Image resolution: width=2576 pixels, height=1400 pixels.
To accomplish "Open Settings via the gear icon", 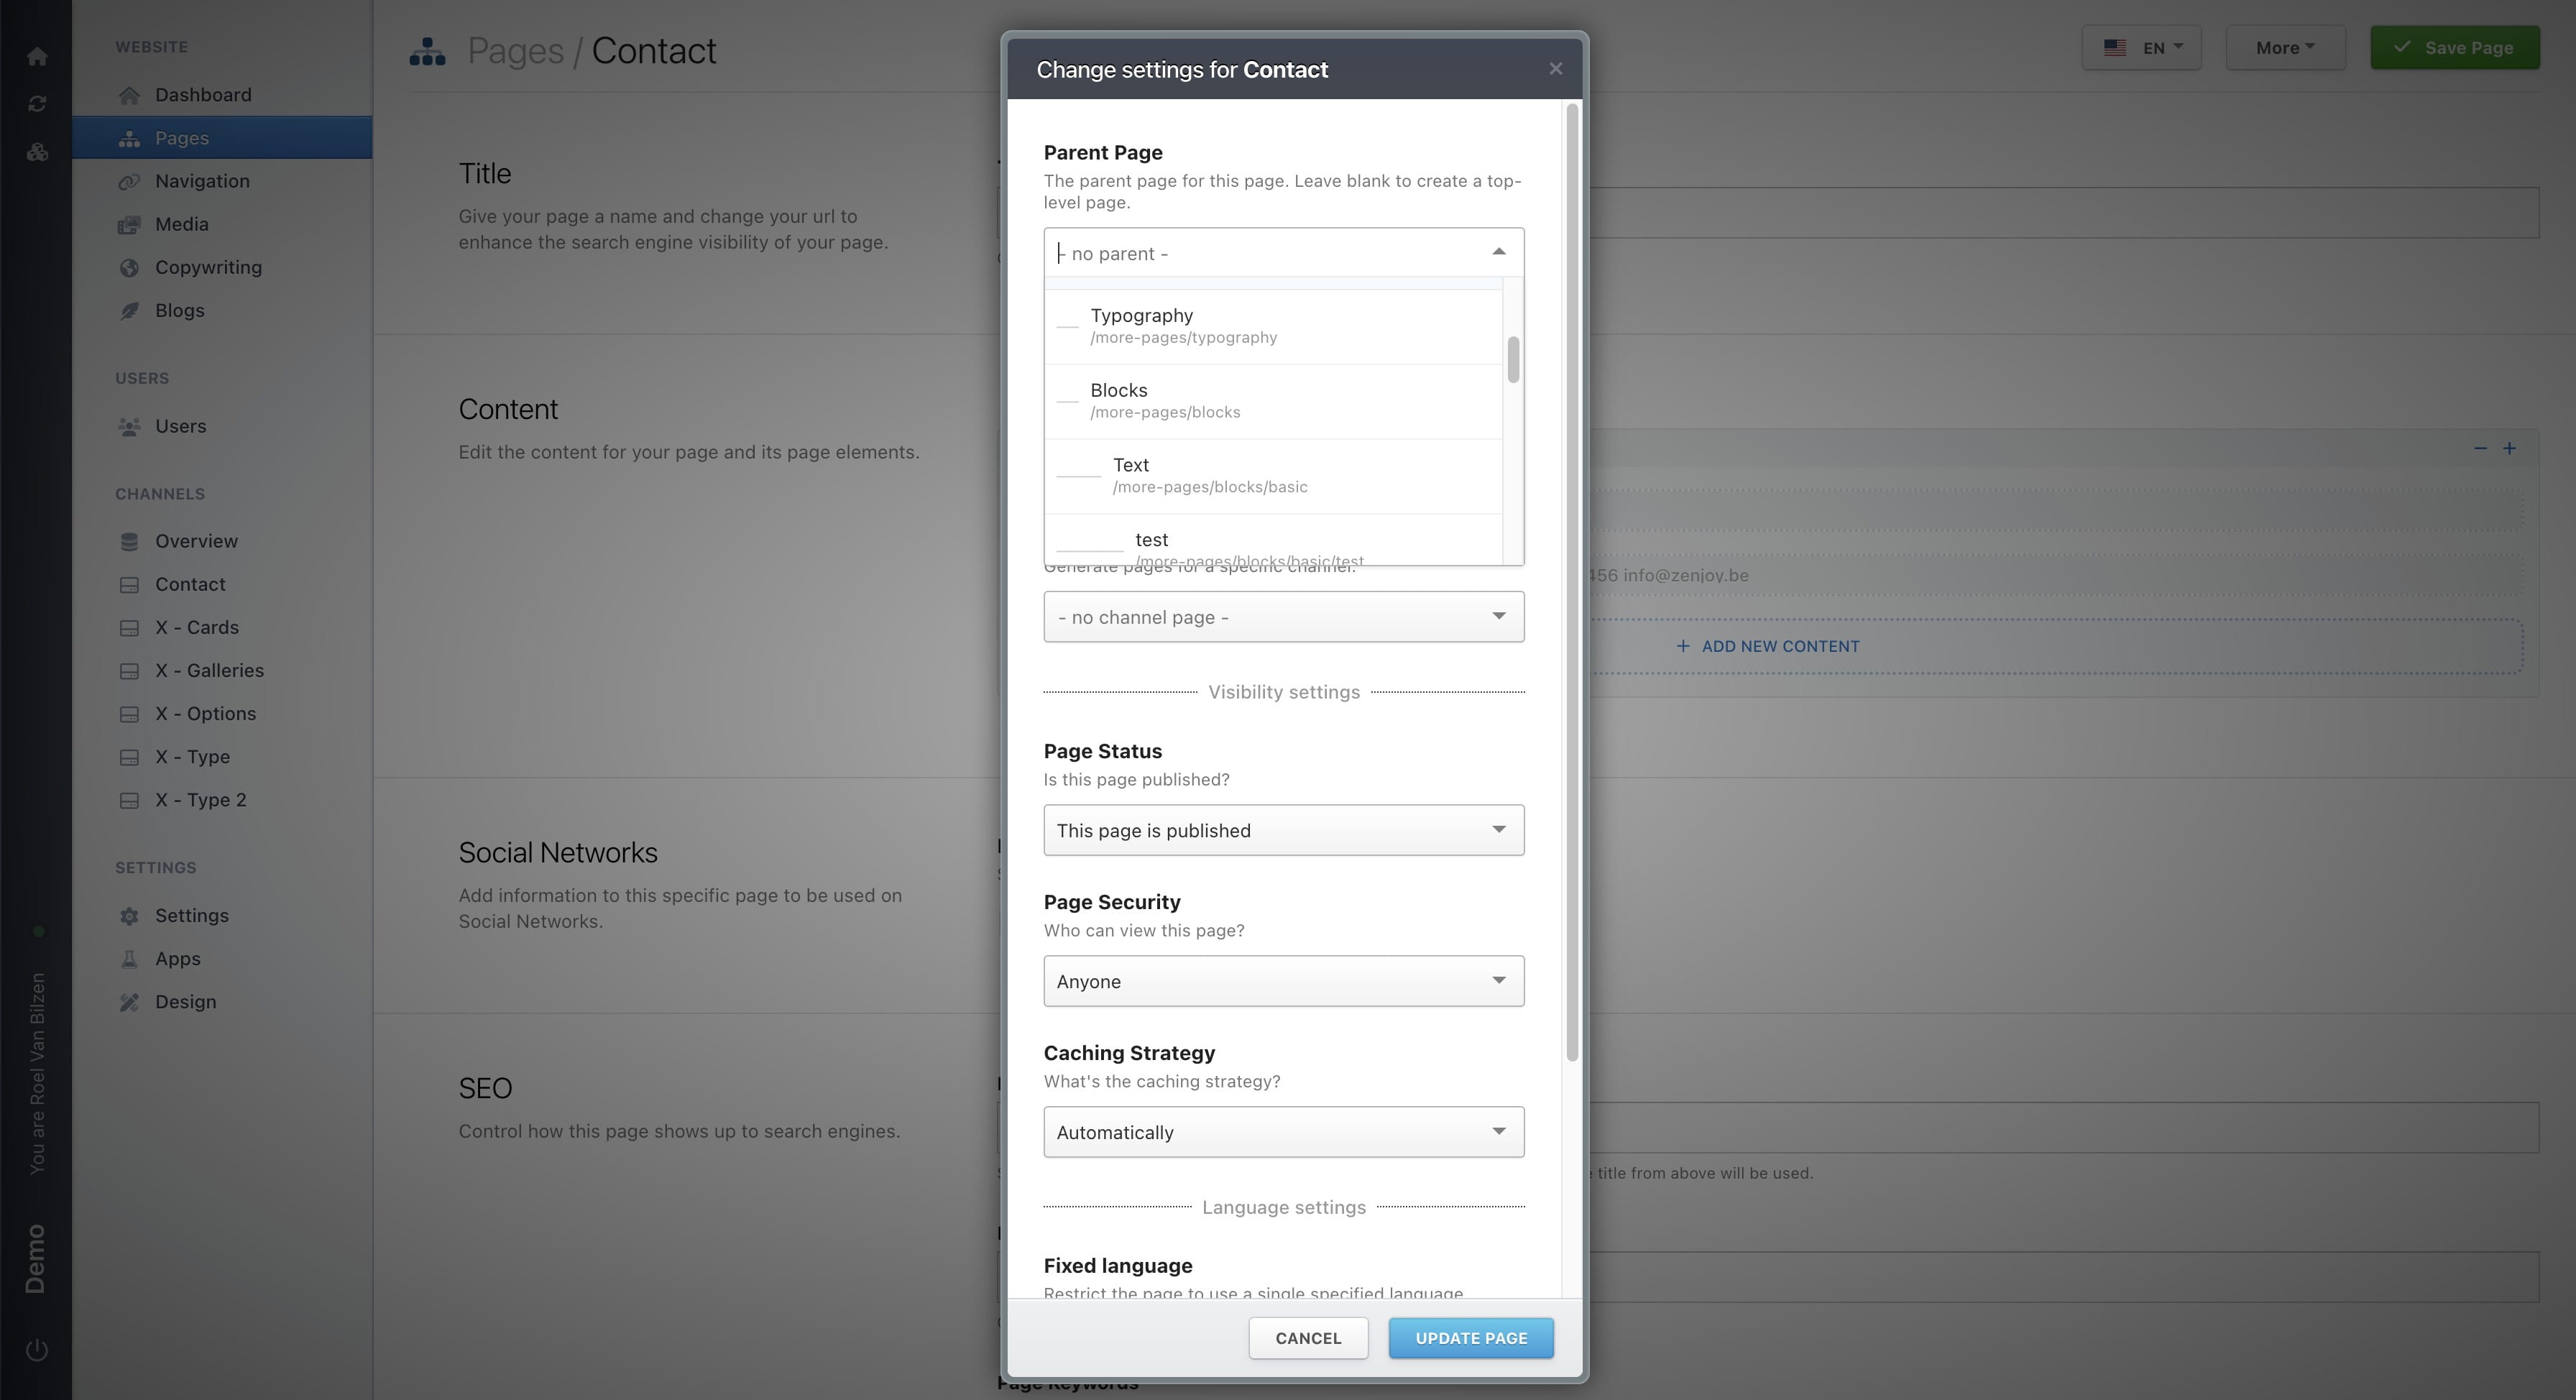I will (130, 915).
